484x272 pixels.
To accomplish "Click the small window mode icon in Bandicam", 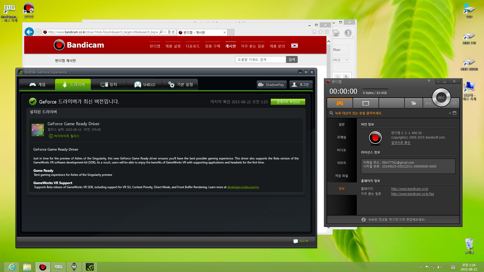I will pyautogui.click(x=455, y=113).
